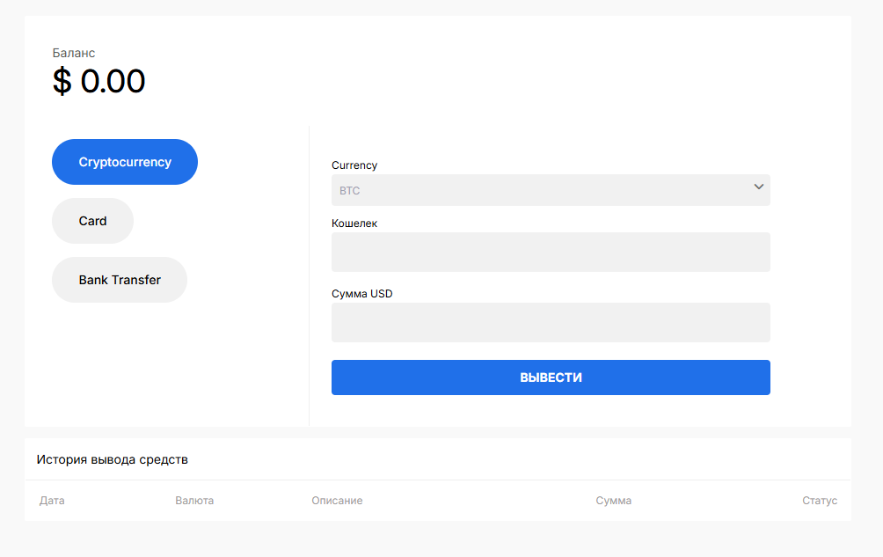The height and width of the screenshot is (557, 883).
Task: Click the dollar sign in balance
Action: tap(62, 82)
